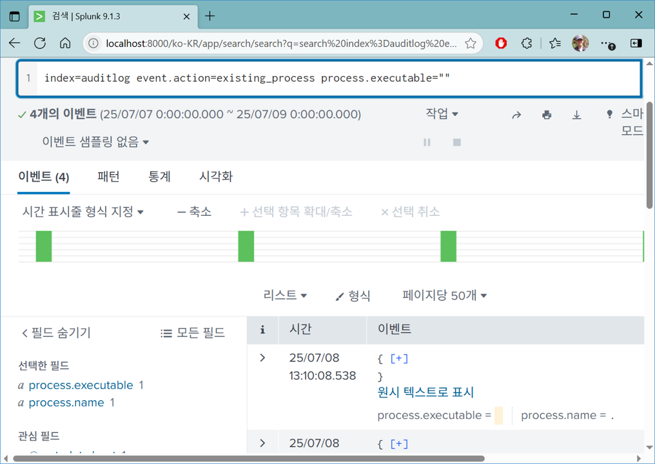Open the 작업 job dropdown
Screen dimensions: 655x464
pyautogui.click(x=442, y=113)
